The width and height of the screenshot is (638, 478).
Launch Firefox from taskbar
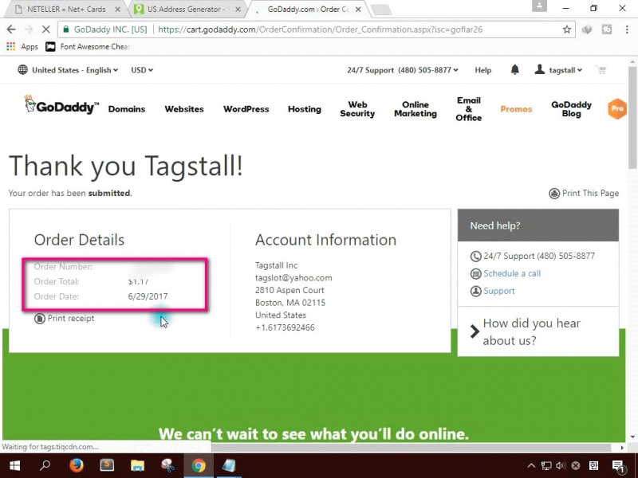(x=76, y=466)
